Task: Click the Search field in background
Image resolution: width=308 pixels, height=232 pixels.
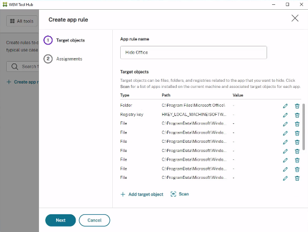Action: pyautogui.click(x=23, y=67)
